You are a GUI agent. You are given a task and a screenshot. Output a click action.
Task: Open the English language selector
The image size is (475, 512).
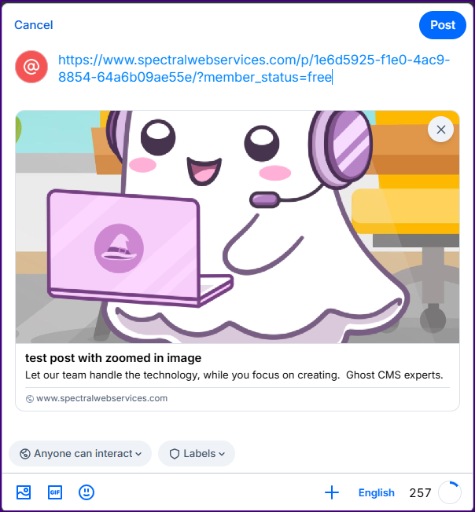pos(376,493)
